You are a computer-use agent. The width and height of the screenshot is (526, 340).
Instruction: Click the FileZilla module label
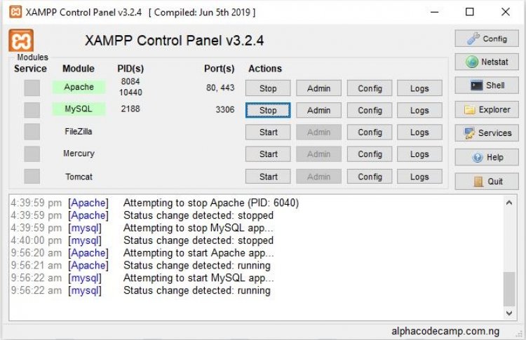pyautogui.click(x=79, y=131)
